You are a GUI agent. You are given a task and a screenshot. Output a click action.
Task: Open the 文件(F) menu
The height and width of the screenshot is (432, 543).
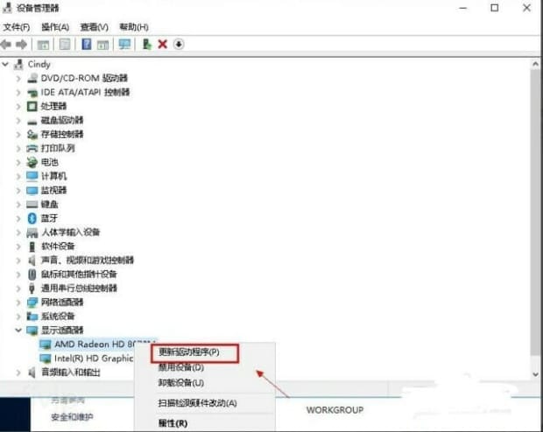(x=17, y=27)
